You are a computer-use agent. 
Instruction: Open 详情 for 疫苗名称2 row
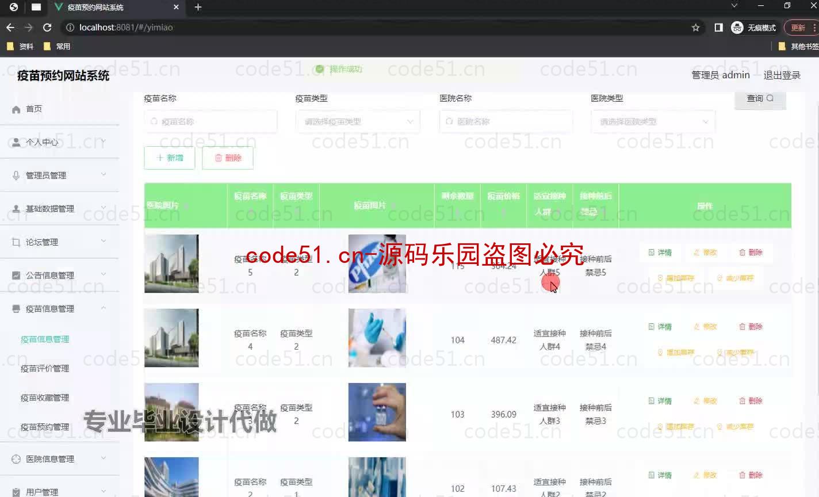tap(660, 475)
